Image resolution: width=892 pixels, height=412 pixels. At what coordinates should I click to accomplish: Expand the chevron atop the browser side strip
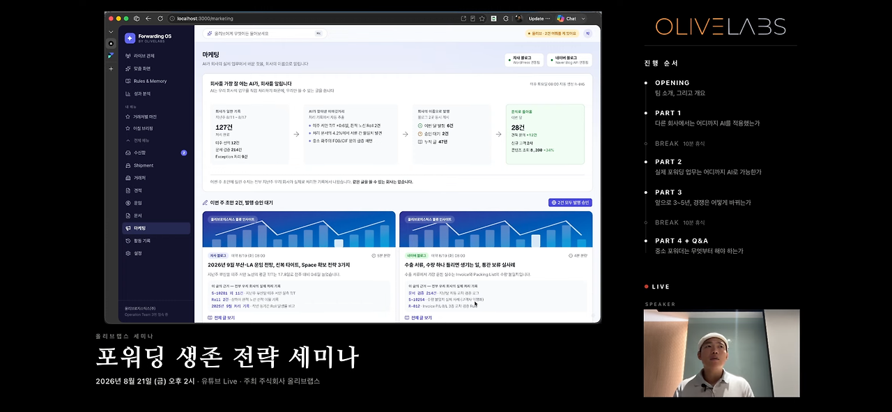(x=111, y=32)
